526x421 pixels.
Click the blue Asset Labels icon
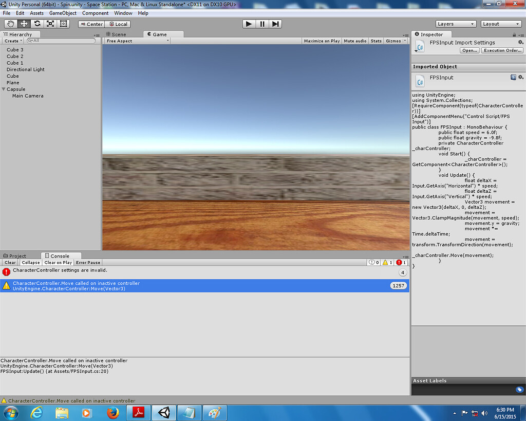click(519, 390)
